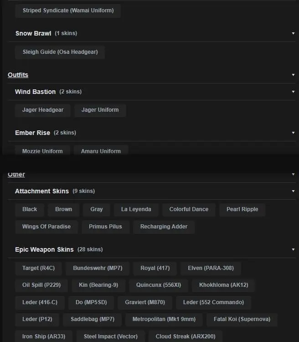Select the Wings Of Paradise attachment skin
This screenshot has width=299, height=342.
click(x=46, y=227)
